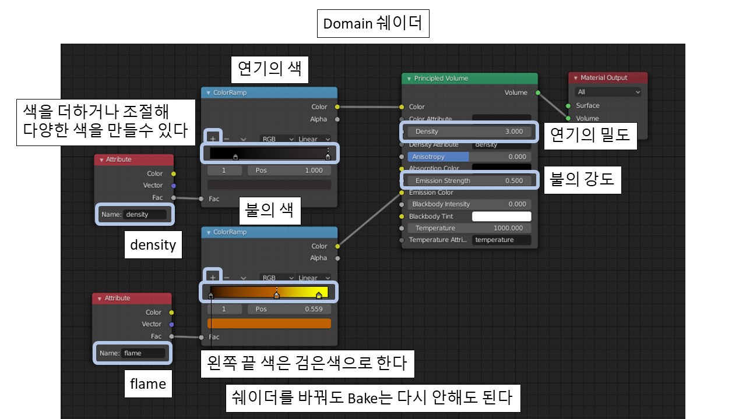Viewport: 746px width, 419px height.
Task: Click Fac socket of density Attribute node
Action: pos(173,198)
